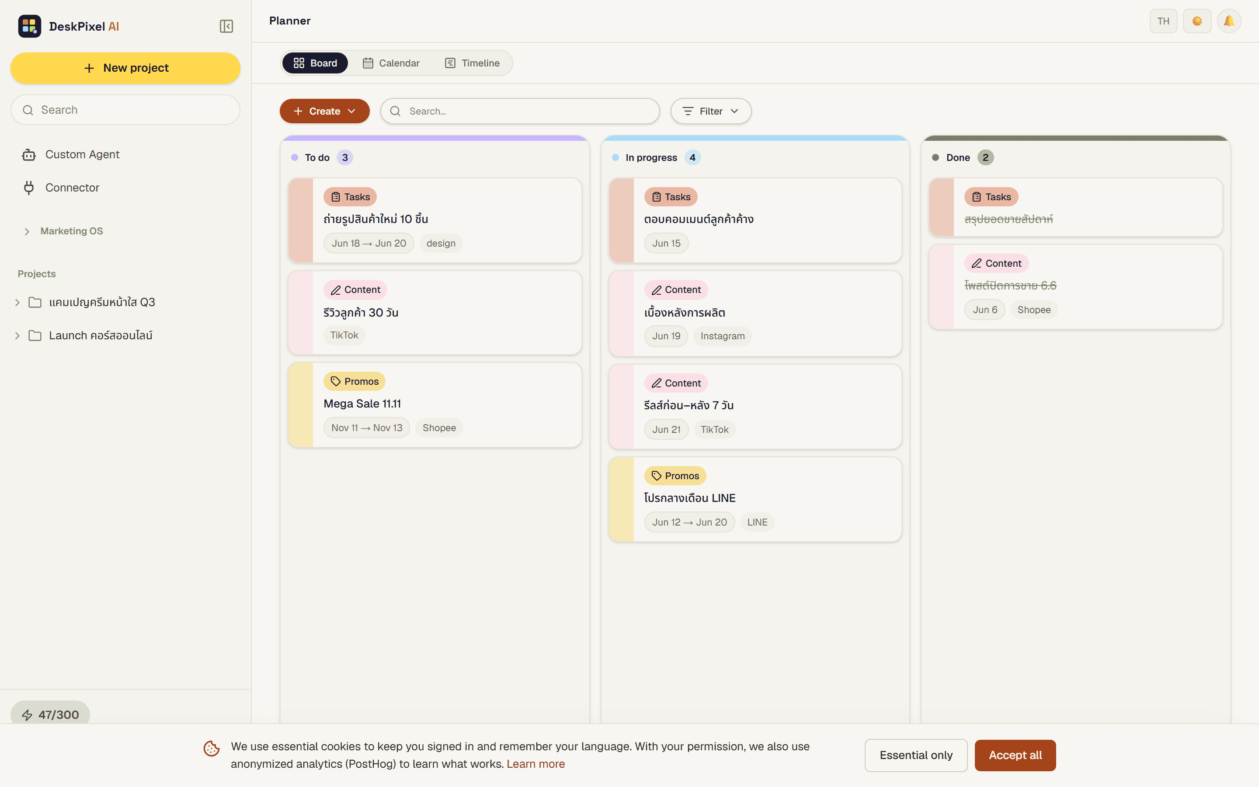Image resolution: width=1259 pixels, height=787 pixels.
Task: Click the Mega Sale 11.11 yellow color strip
Action: pyautogui.click(x=301, y=405)
